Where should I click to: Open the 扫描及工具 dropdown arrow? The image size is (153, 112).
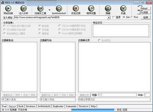pyautogui.click(x=50, y=10)
